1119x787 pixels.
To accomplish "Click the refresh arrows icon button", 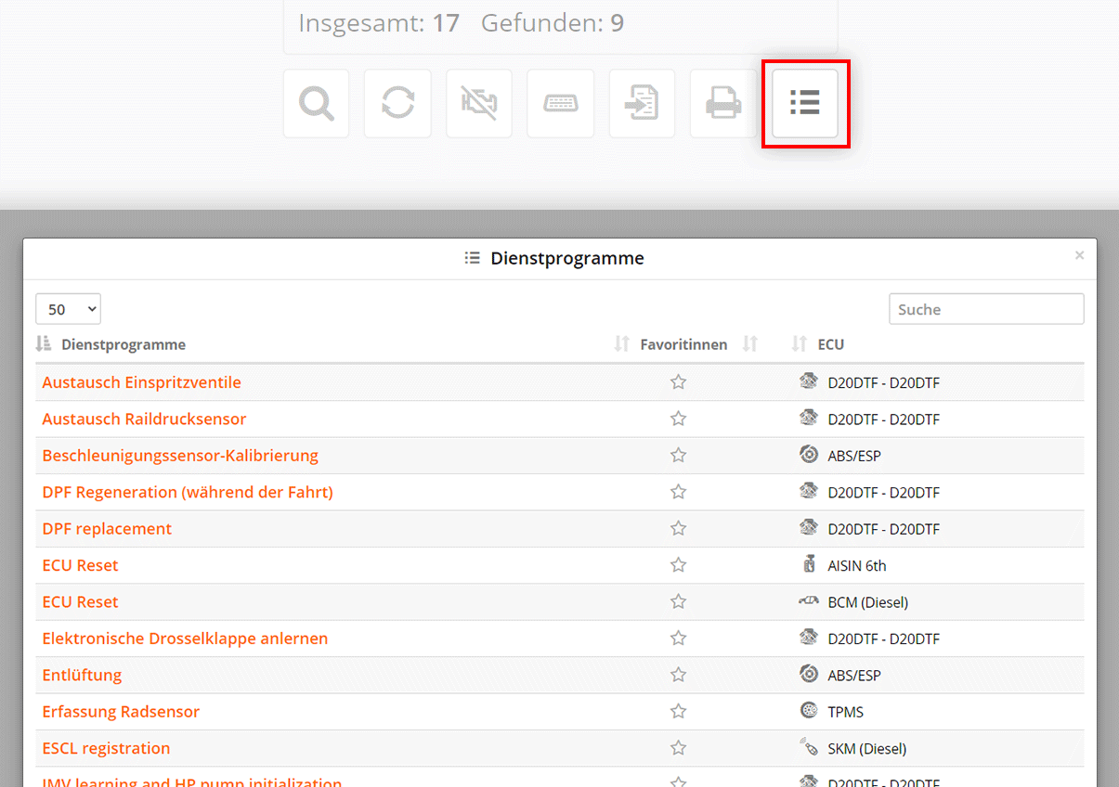I will click(x=397, y=104).
